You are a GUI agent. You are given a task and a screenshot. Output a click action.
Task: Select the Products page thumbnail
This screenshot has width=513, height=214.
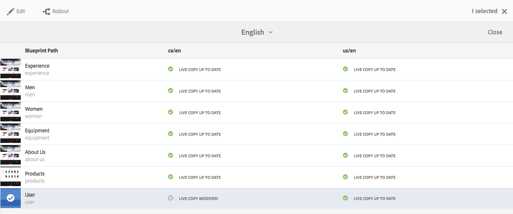[11, 177]
